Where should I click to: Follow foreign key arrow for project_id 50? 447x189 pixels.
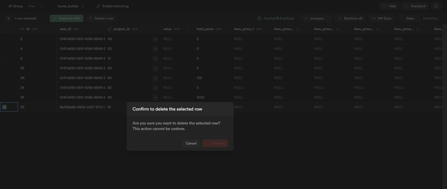coord(155,49)
